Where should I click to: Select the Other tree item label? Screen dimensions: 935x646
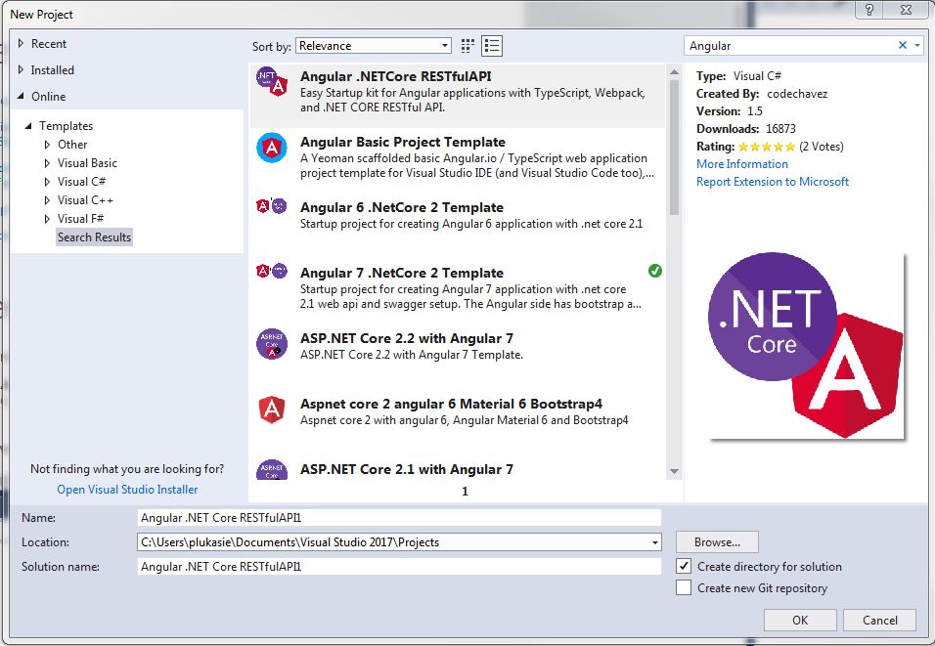pos(72,145)
